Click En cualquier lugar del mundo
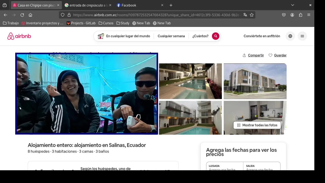 coord(128,36)
